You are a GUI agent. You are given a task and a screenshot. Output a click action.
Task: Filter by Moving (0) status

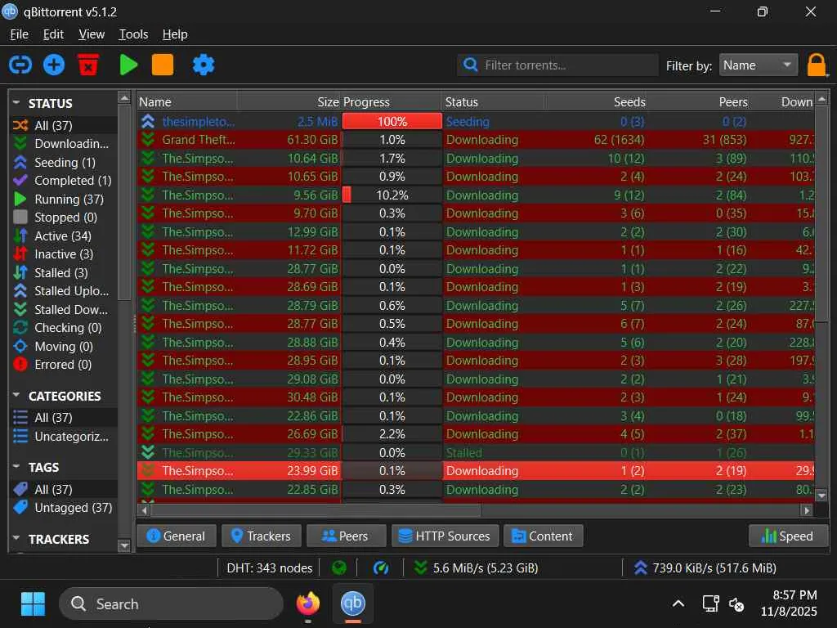[x=64, y=347]
